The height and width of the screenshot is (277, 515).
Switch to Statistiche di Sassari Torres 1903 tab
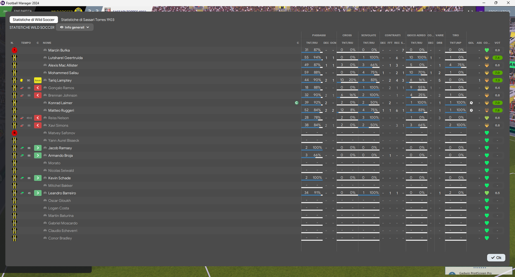coord(88,19)
